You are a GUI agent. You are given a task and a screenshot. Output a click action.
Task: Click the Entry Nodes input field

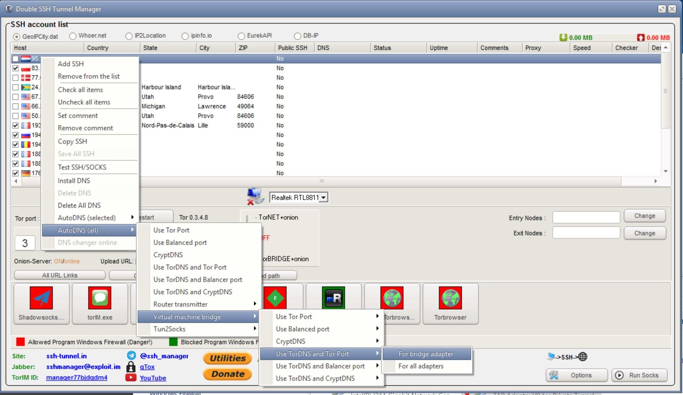[586, 217]
